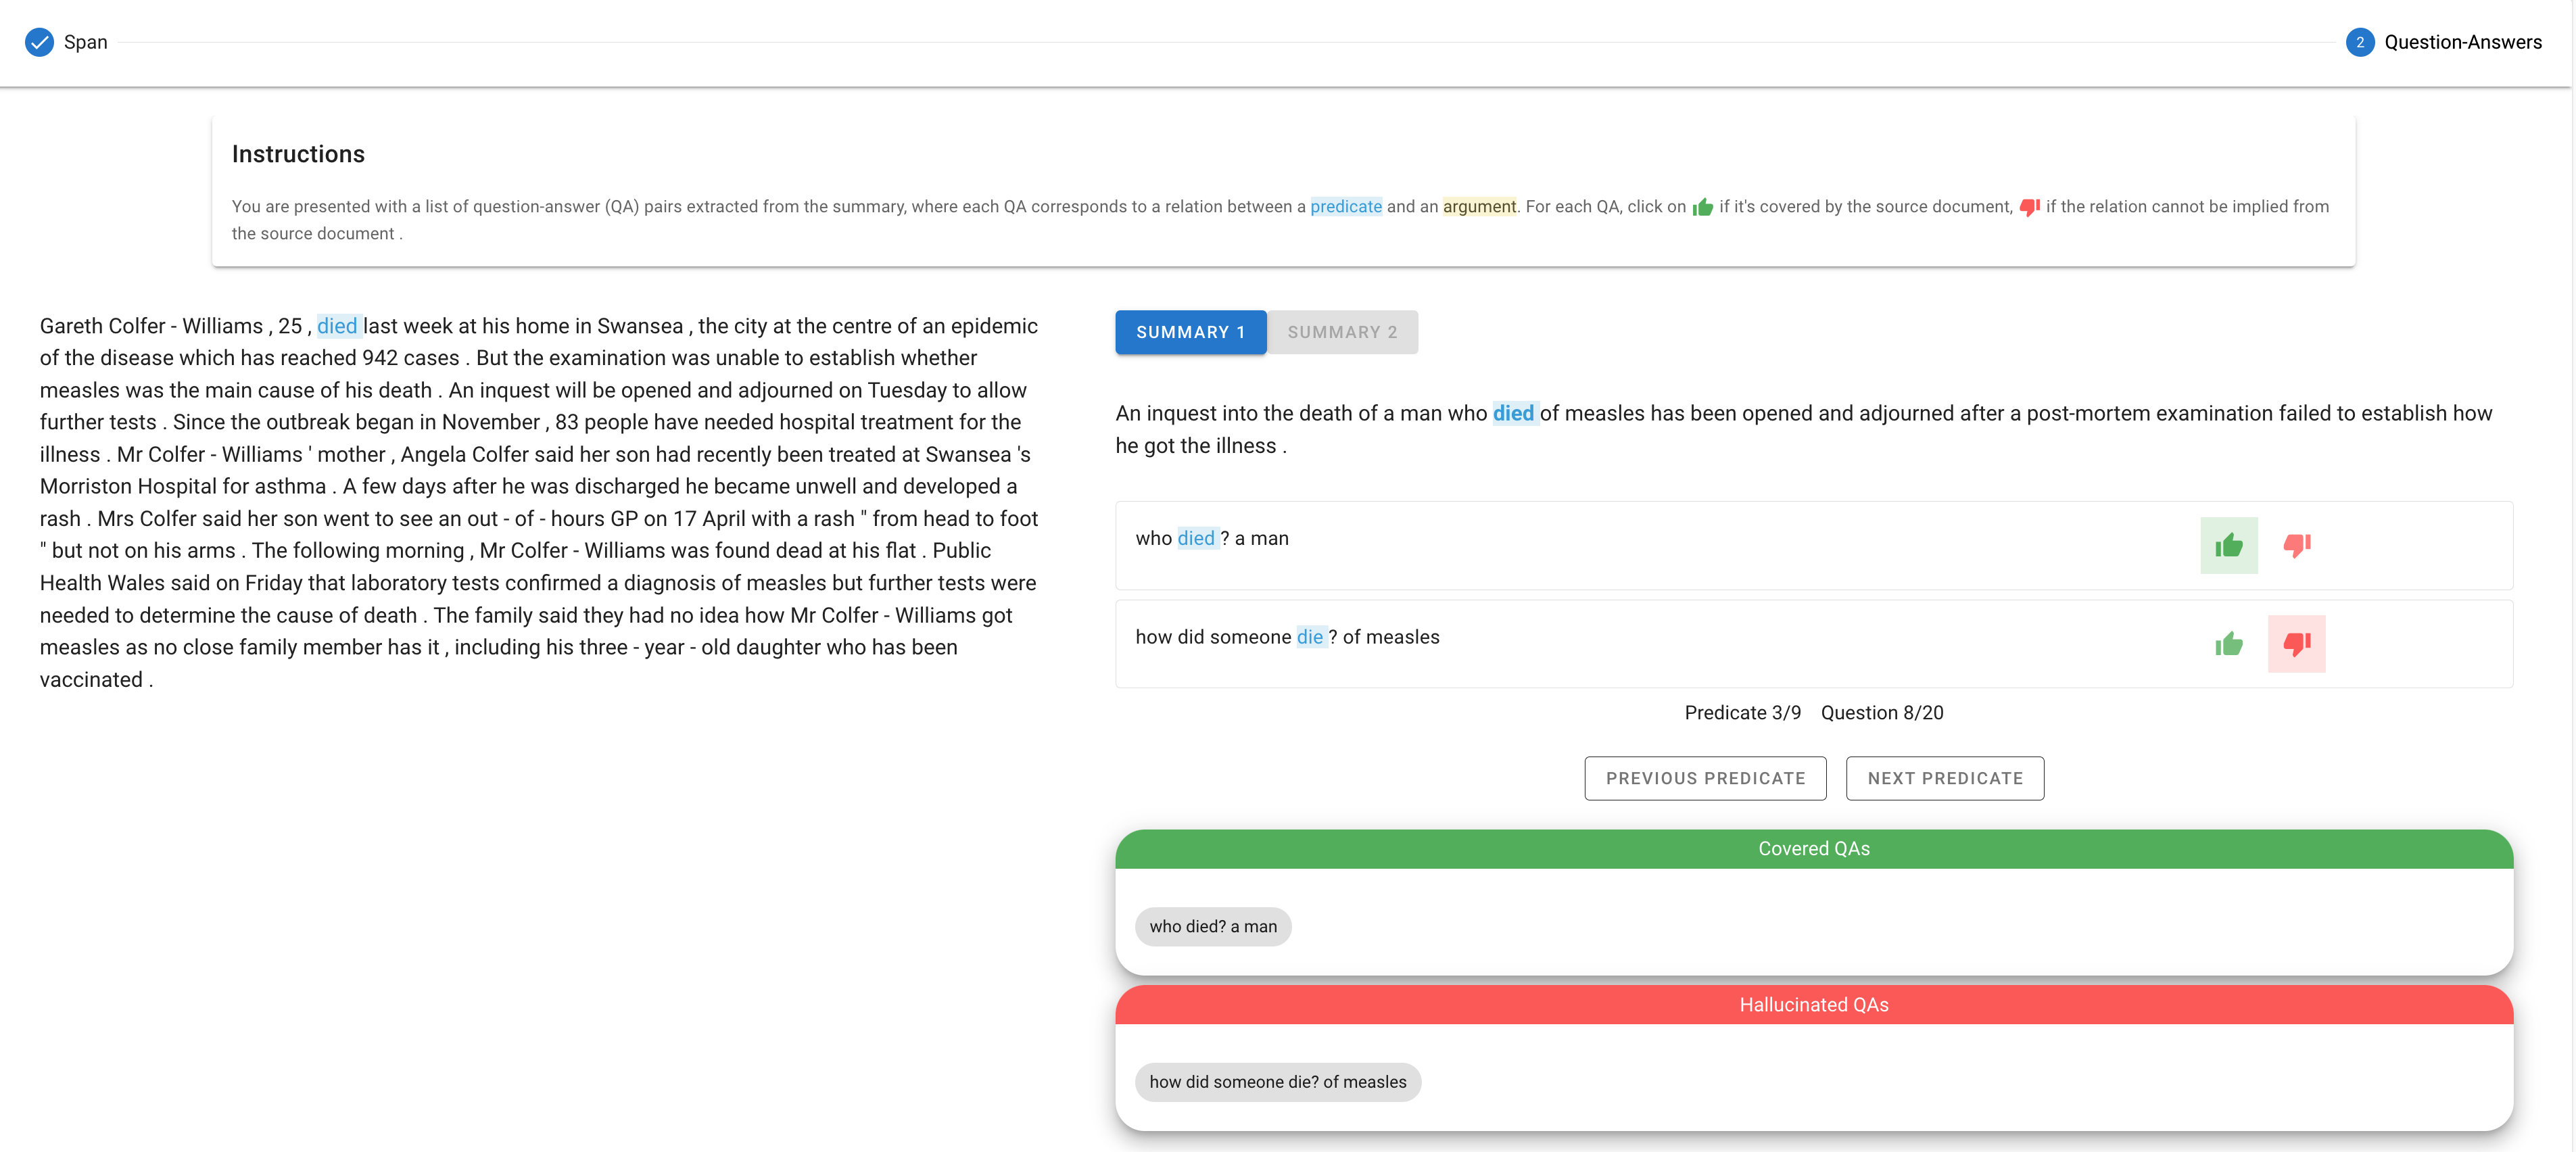This screenshot has height=1152, width=2576.
Task: Switch to the Summary 1 tab
Action: (1190, 332)
